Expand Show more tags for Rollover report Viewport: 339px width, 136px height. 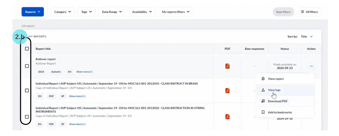pos(84,72)
